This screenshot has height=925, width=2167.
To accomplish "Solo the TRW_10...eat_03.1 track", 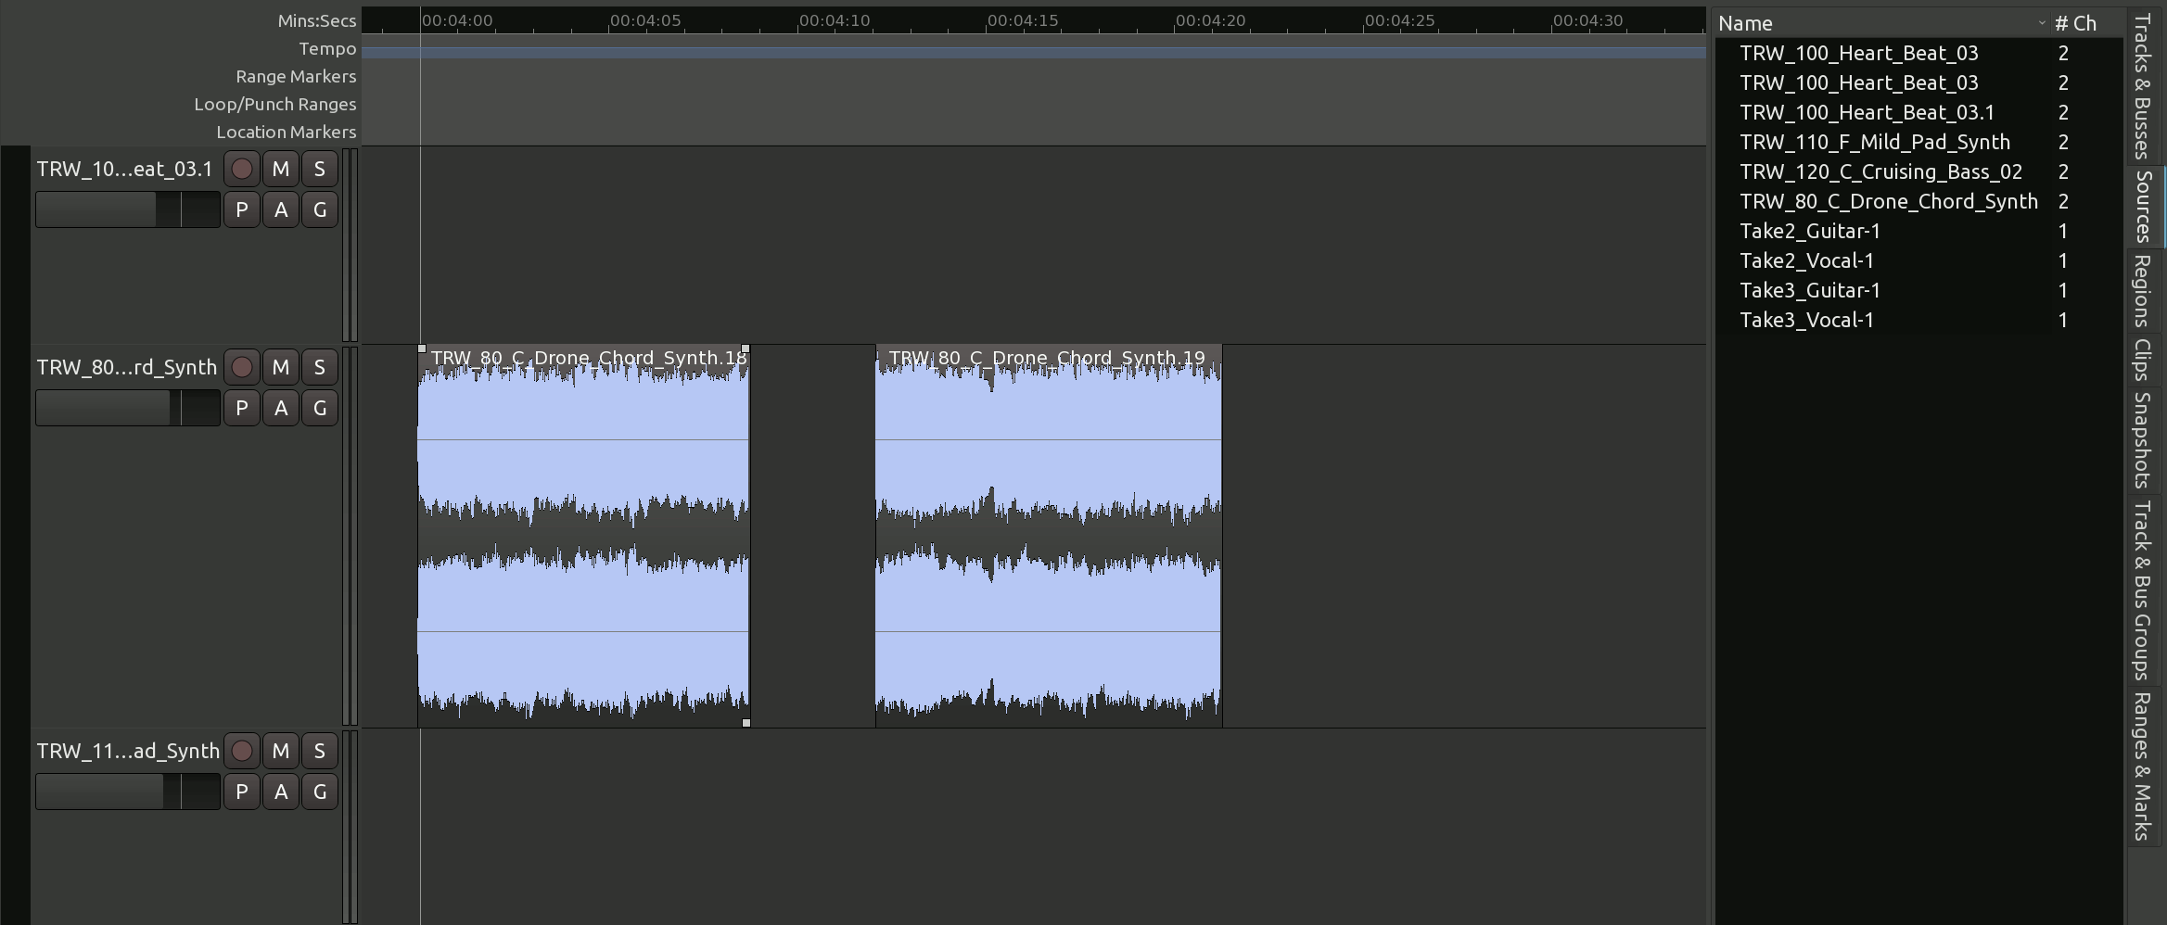I will click(x=320, y=170).
